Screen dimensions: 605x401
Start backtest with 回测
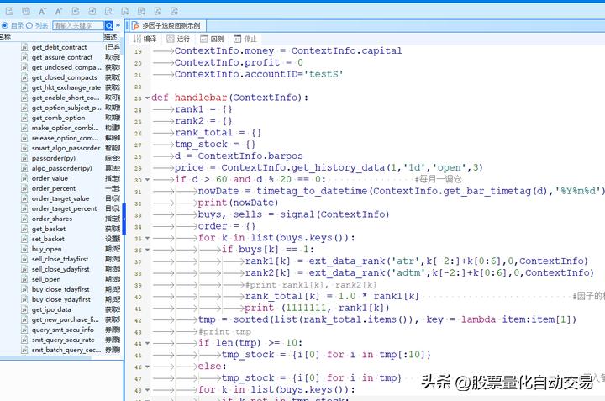[x=212, y=39]
